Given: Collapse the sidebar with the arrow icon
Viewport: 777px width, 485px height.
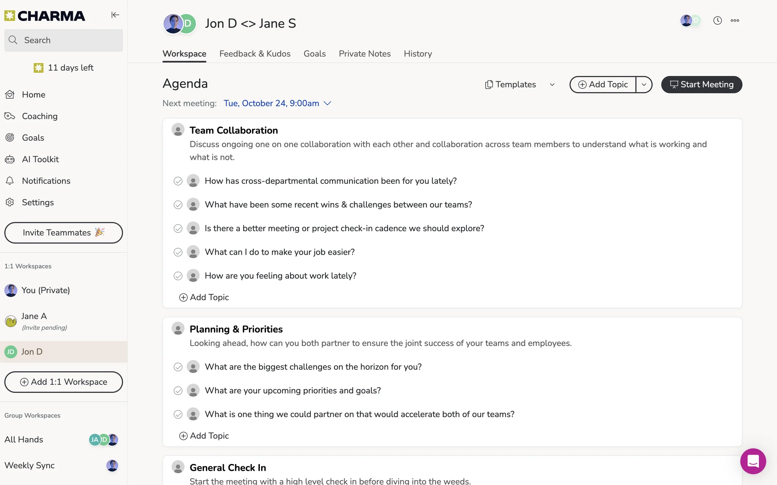Looking at the screenshot, I should click(115, 15).
